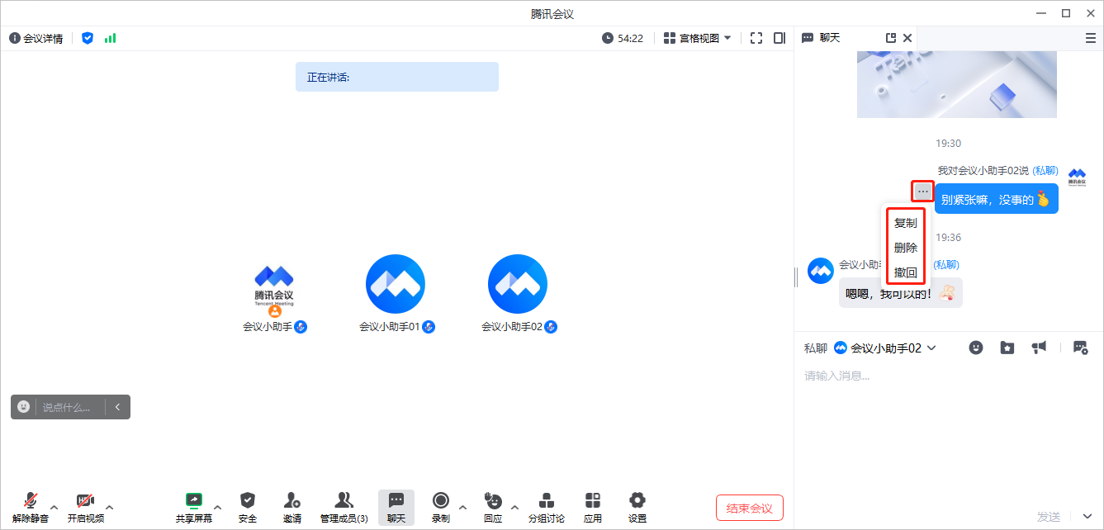This screenshot has height=530, width=1104.
Task: Select the 聊天 tab in the side panel
Action: click(x=821, y=38)
